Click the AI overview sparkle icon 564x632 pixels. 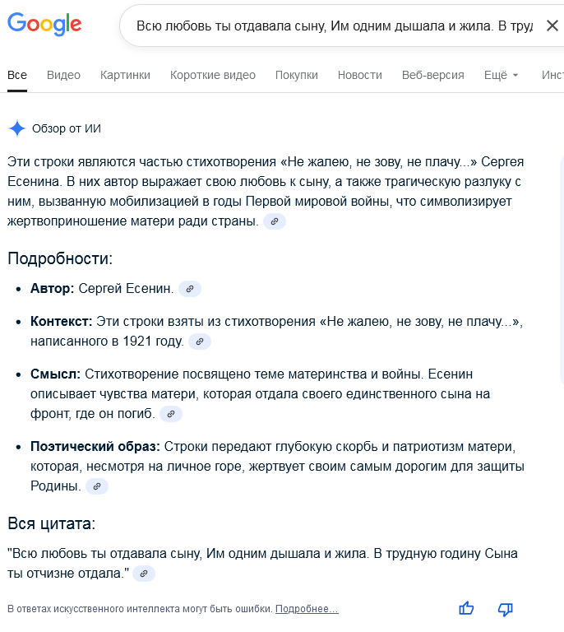tap(17, 128)
